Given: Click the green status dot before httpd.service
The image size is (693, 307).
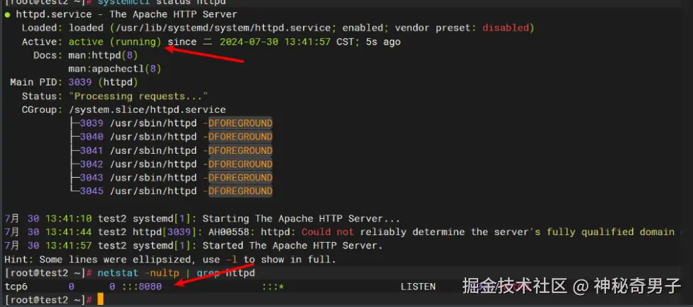Looking at the screenshot, I should click(8, 15).
